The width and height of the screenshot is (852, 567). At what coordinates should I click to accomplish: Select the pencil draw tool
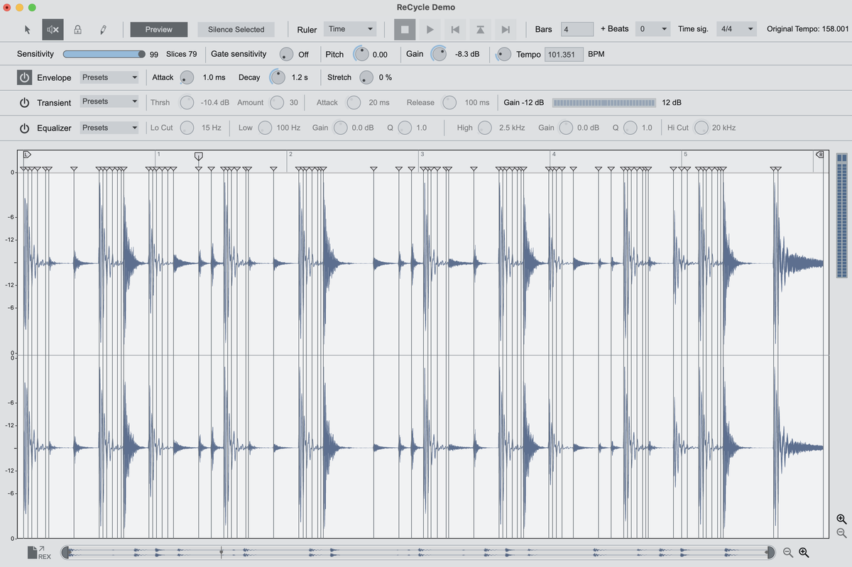pos(103,29)
